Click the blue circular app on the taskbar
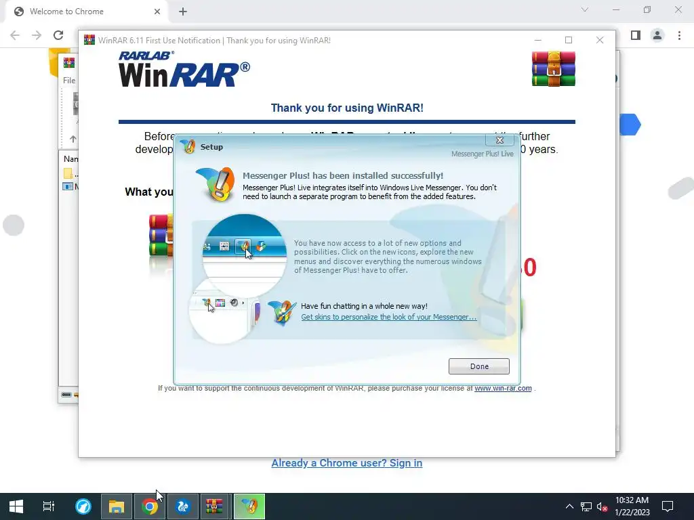 83,506
